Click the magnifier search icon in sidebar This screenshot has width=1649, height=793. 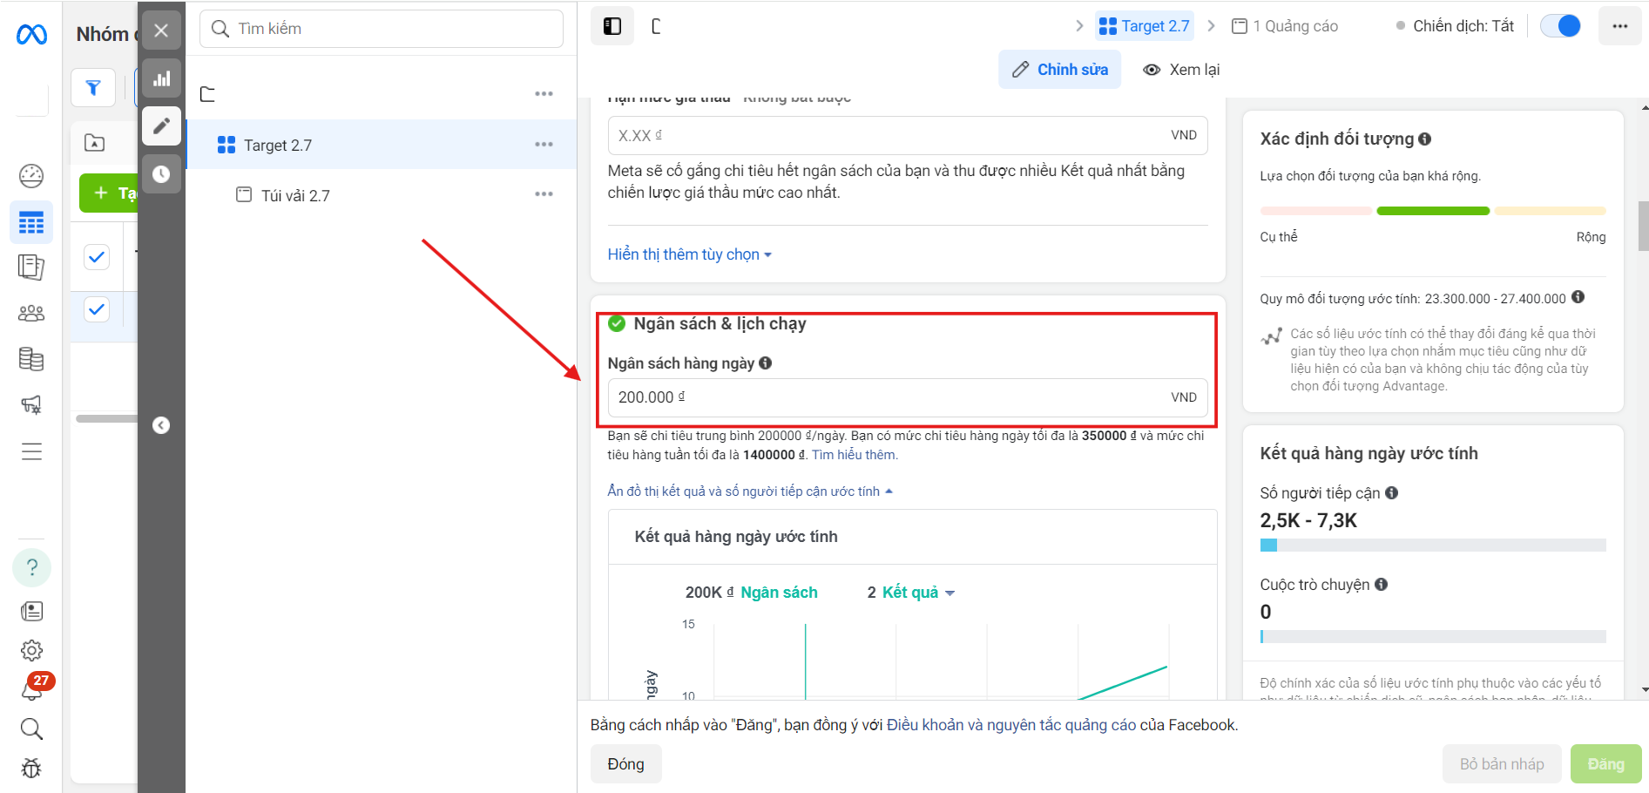(31, 729)
